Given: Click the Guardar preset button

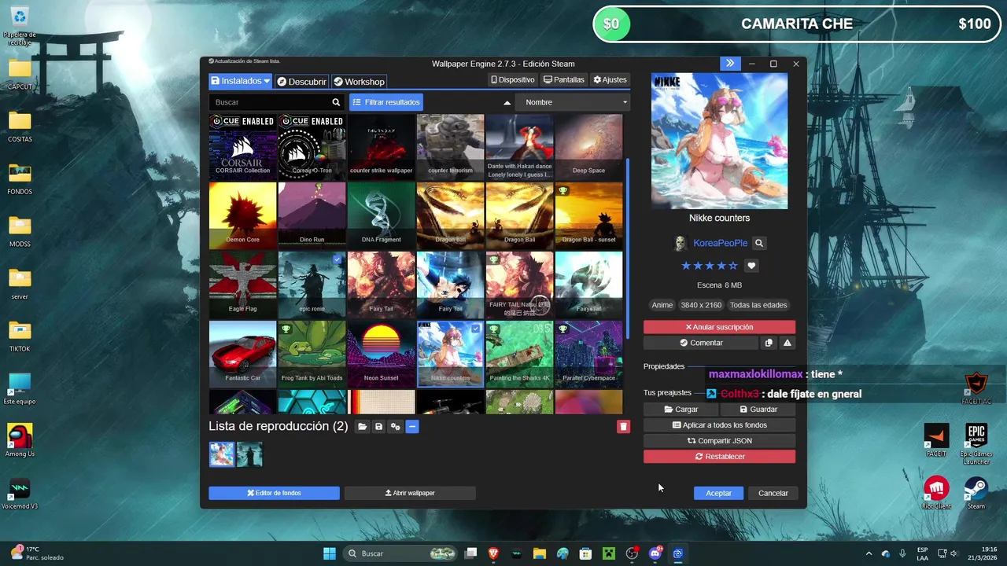Looking at the screenshot, I should pos(758,410).
